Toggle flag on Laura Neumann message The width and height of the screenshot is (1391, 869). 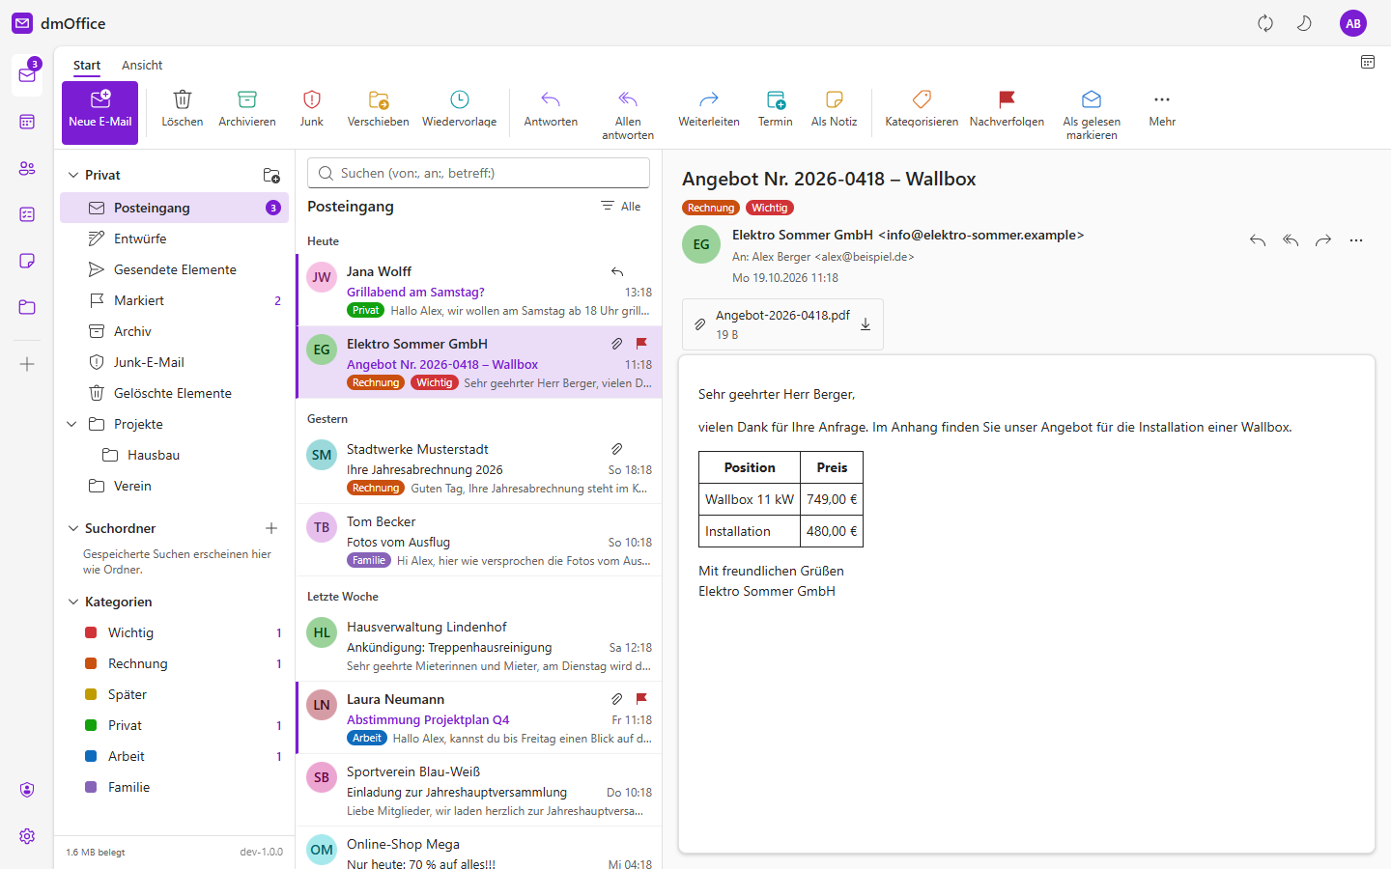click(x=641, y=699)
